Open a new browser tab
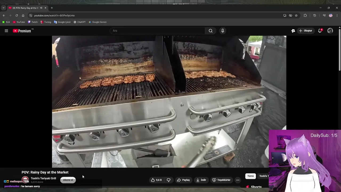Image resolution: width=341 pixels, height=192 pixels. (x=52, y=8)
